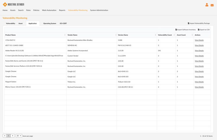Open the Reports menu

click(62, 10)
